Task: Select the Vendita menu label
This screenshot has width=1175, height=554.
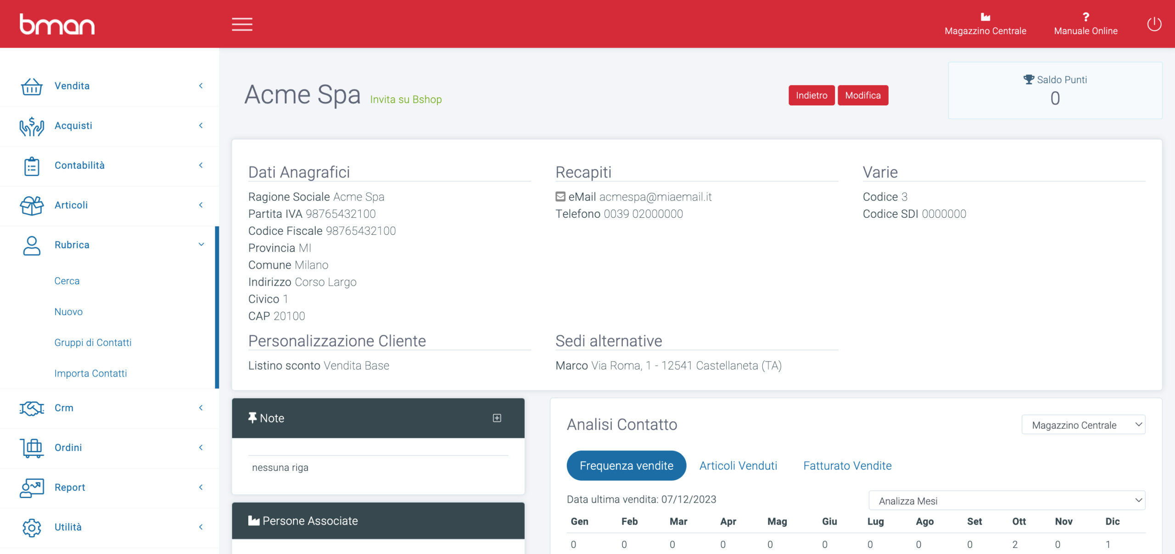Action: pyautogui.click(x=72, y=86)
